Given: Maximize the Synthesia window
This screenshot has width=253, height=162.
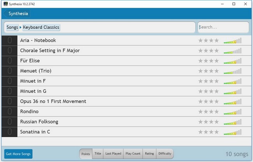Looking at the screenshot, I should (x=234, y=4).
